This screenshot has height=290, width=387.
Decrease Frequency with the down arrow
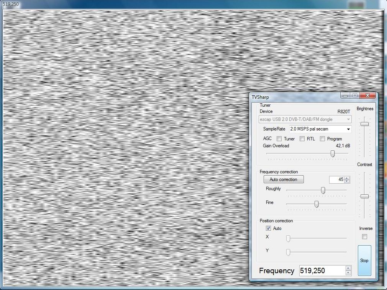[348, 273]
